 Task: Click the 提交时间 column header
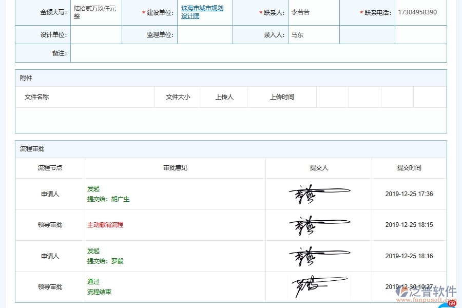tap(409, 168)
